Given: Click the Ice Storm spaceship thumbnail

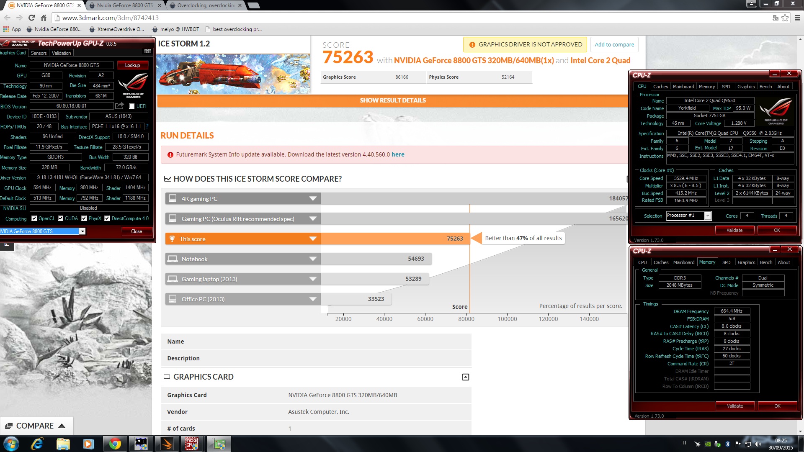Looking at the screenshot, I should 234,73.
